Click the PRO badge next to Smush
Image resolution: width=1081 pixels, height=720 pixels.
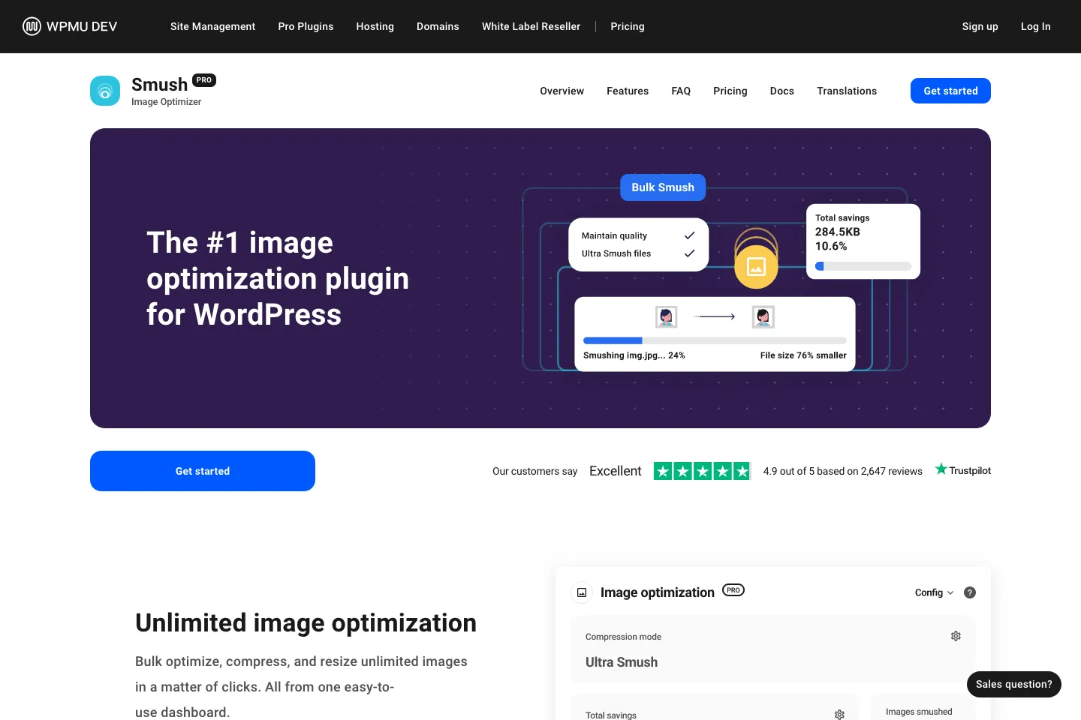point(204,80)
